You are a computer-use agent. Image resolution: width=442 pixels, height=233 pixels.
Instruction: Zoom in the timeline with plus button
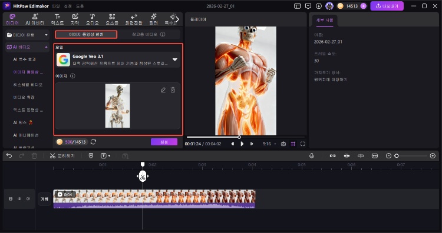433,155
